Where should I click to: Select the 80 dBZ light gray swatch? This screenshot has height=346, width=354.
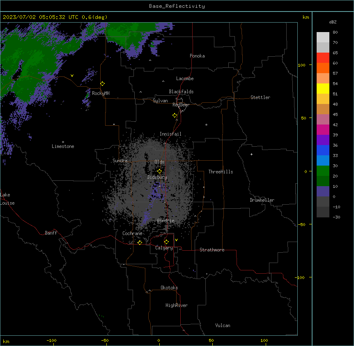tap(323, 37)
